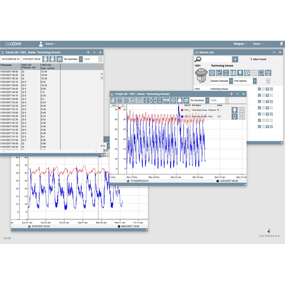Click the GasCore logo
The width and height of the screenshot is (285, 285).
13,44
